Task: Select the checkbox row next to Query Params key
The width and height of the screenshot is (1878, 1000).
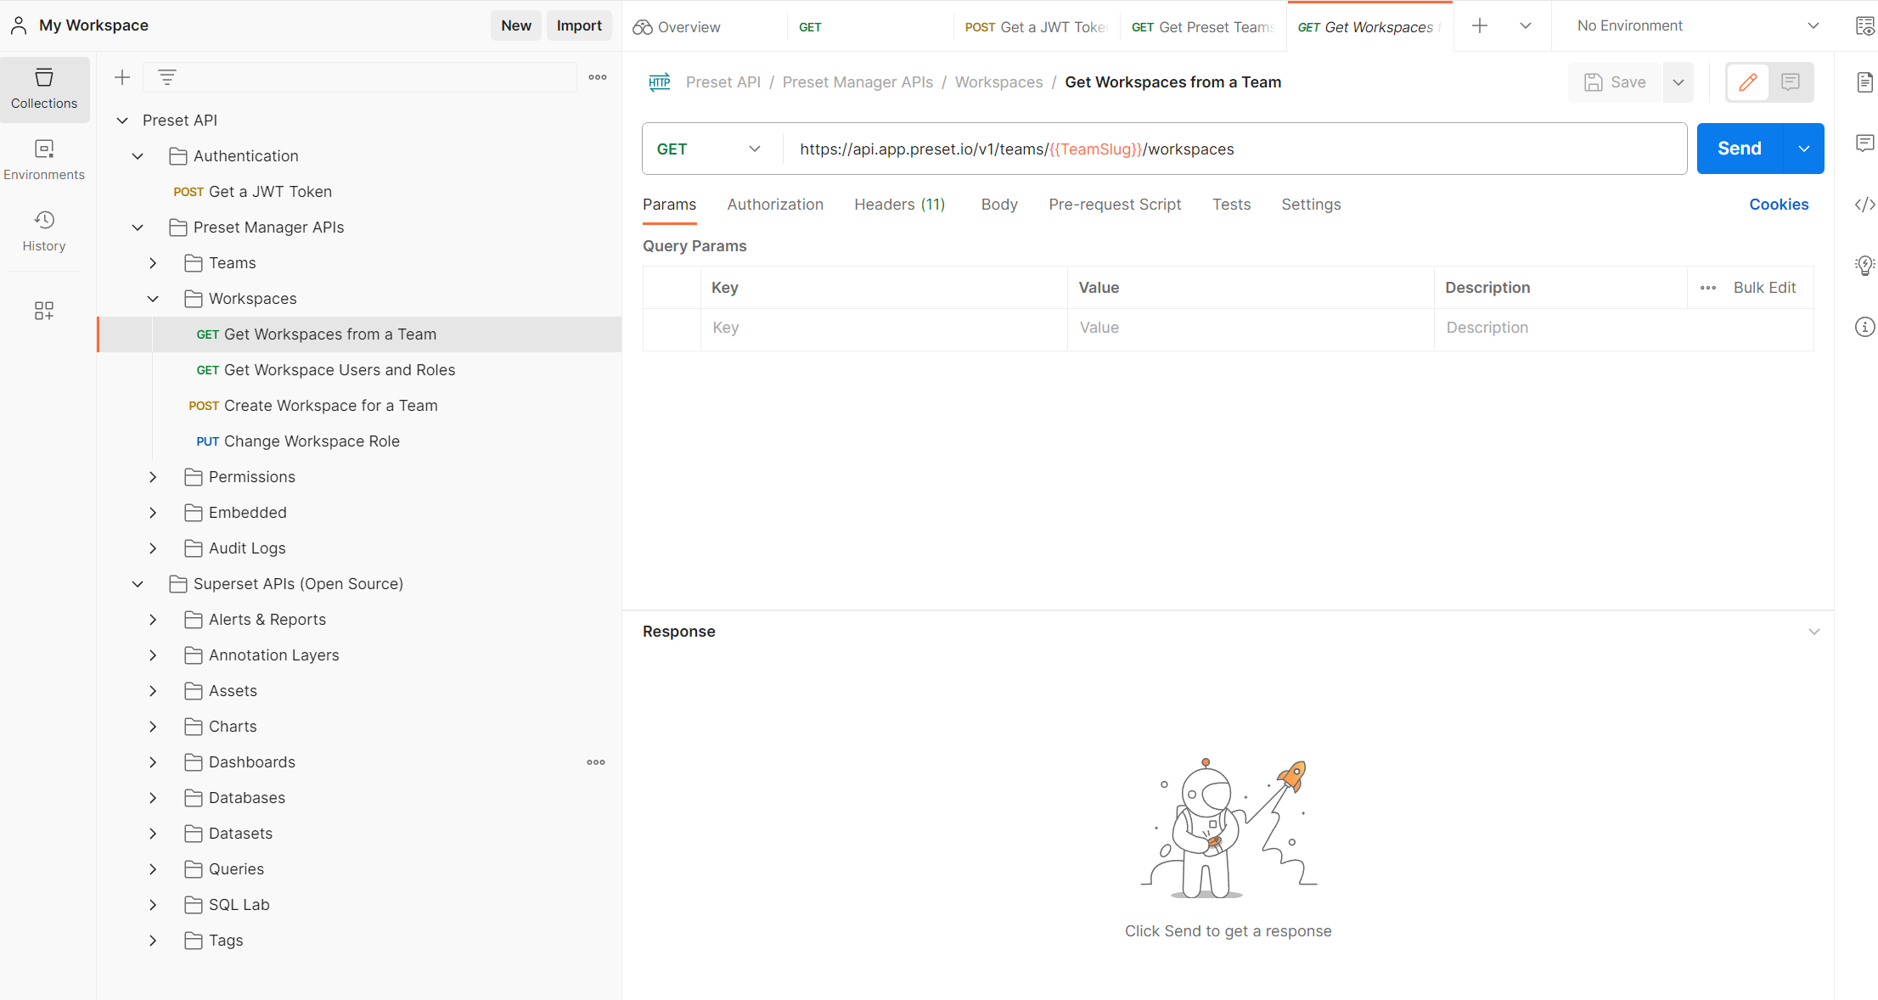Action: (x=672, y=328)
